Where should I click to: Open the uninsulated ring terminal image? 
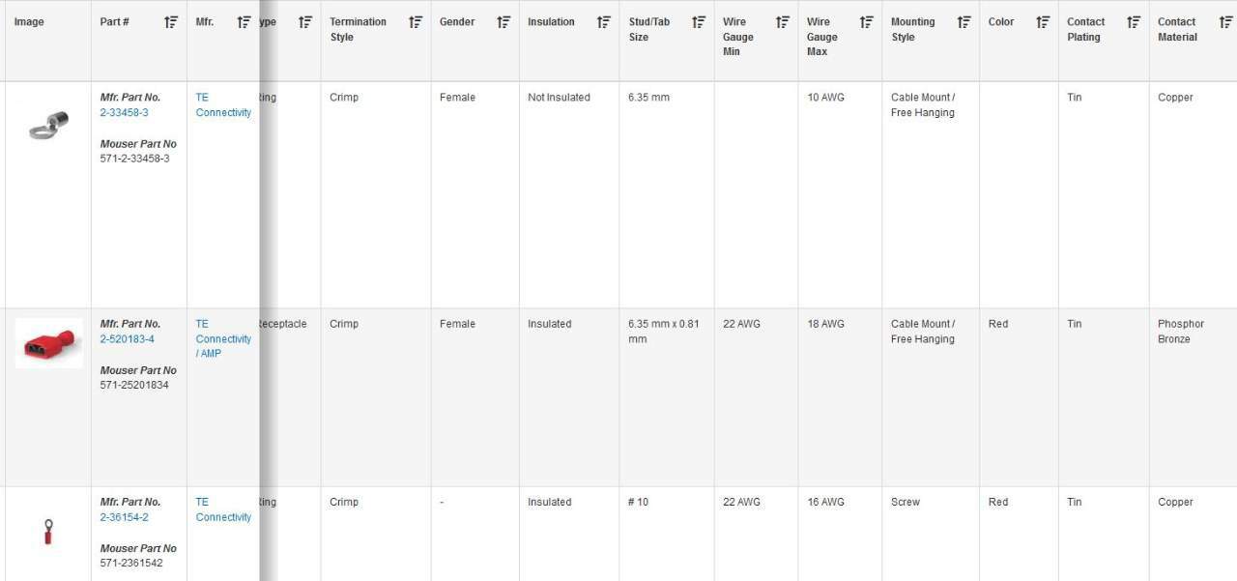tap(47, 125)
